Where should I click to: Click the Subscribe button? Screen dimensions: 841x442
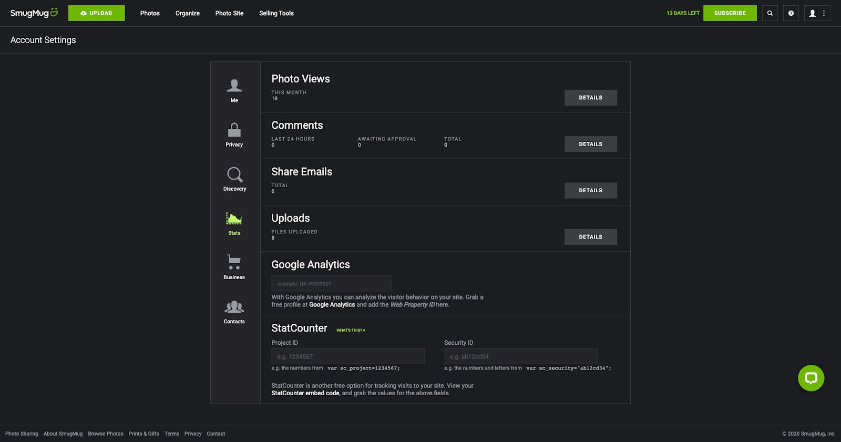click(730, 13)
